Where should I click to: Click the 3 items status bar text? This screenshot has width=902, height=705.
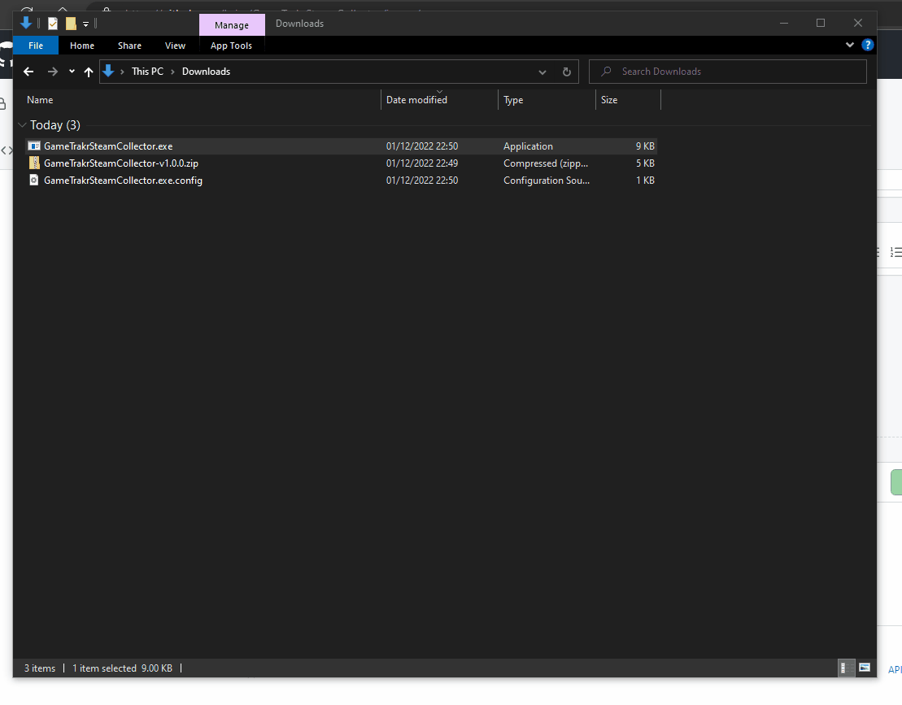point(40,668)
